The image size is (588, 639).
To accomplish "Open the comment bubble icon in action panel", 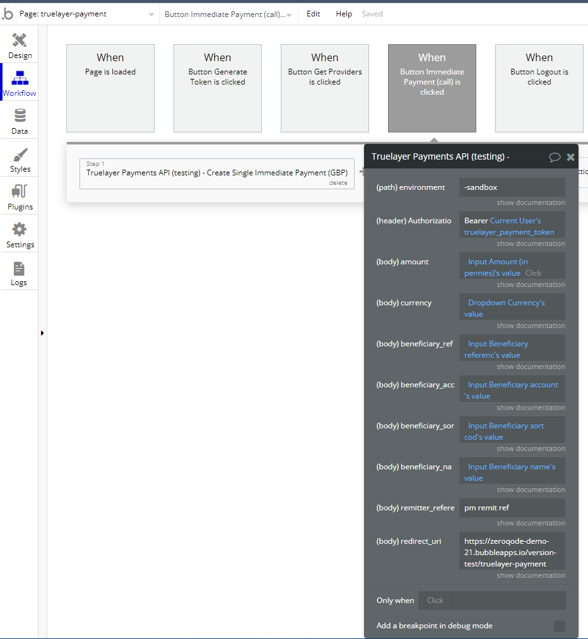I will tap(555, 157).
